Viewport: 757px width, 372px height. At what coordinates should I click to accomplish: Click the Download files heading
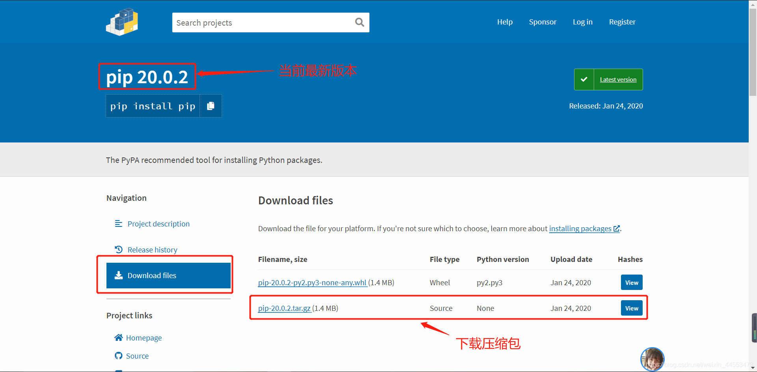[295, 200]
